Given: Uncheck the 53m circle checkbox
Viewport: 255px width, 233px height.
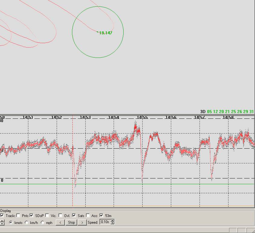Looking at the screenshot, I should pos(102,216).
